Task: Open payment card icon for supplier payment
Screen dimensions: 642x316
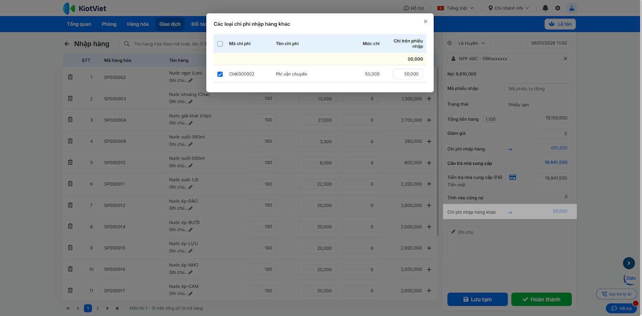Action: [512, 177]
